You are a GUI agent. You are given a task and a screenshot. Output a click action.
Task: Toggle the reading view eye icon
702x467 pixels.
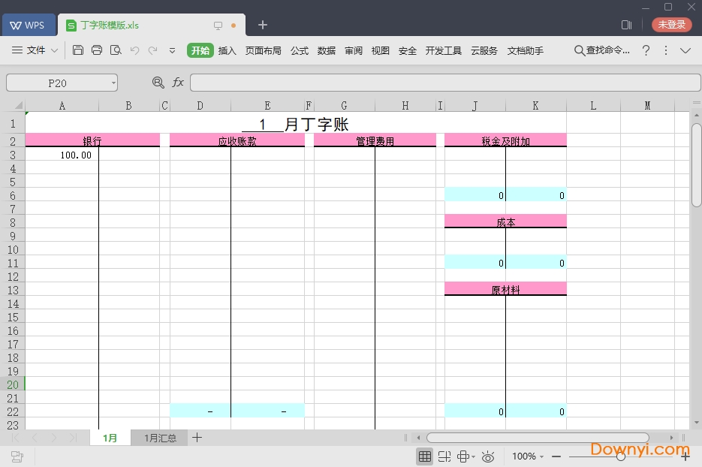[488, 456]
